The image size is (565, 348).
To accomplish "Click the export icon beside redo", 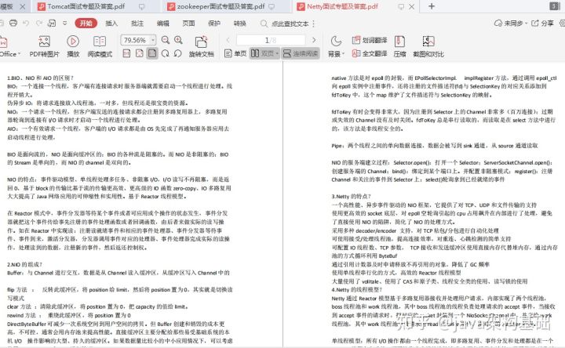I will 52,23.
